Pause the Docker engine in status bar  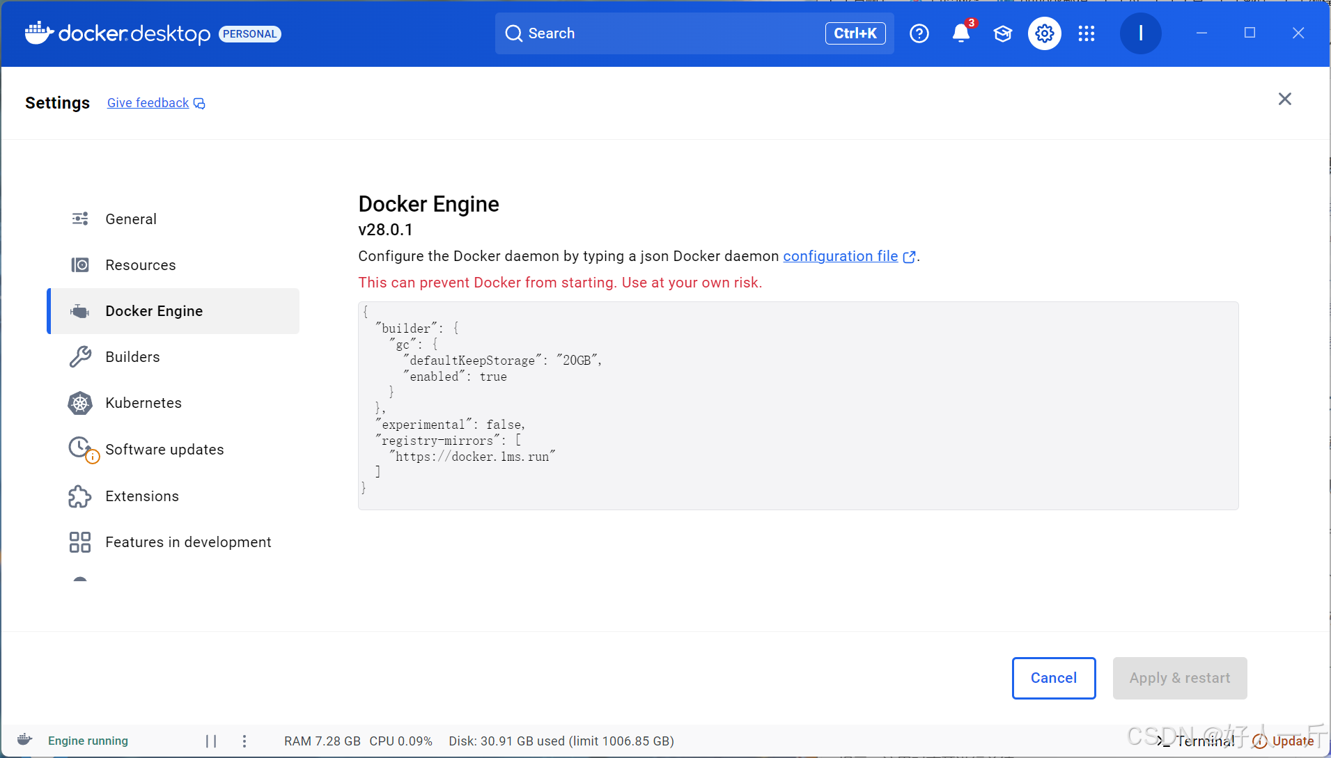[211, 741]
